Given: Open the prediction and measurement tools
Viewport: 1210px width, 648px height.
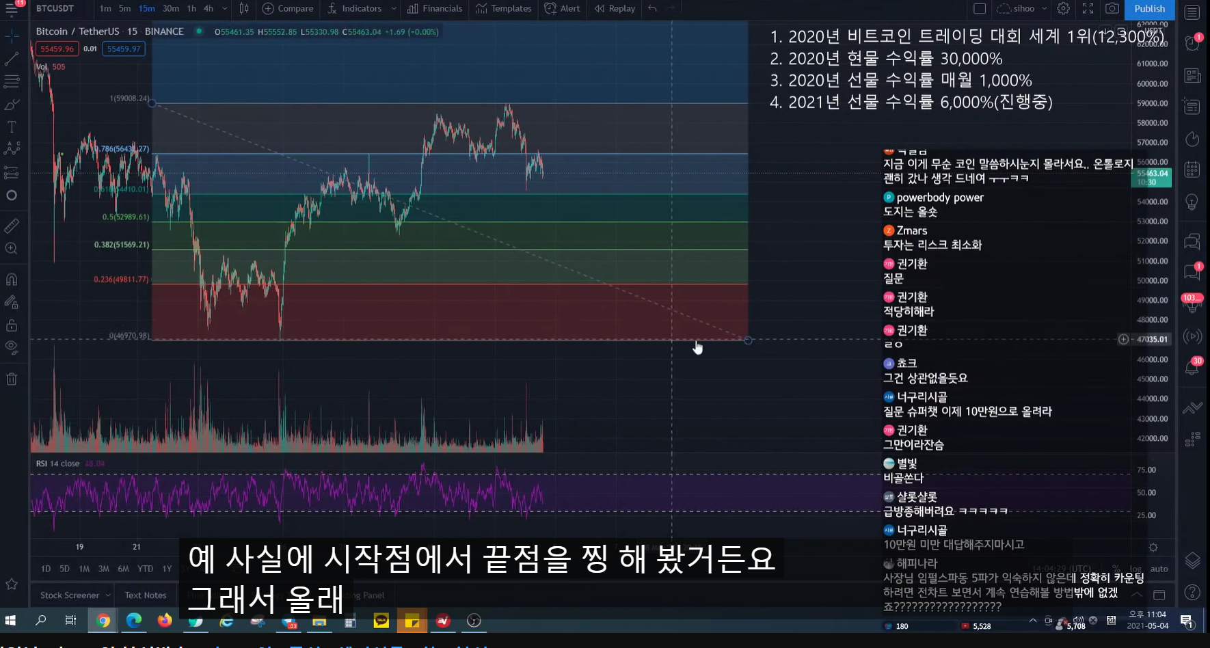Looking at the screenshot, I should pyautogui.click(x=12, y=172).
